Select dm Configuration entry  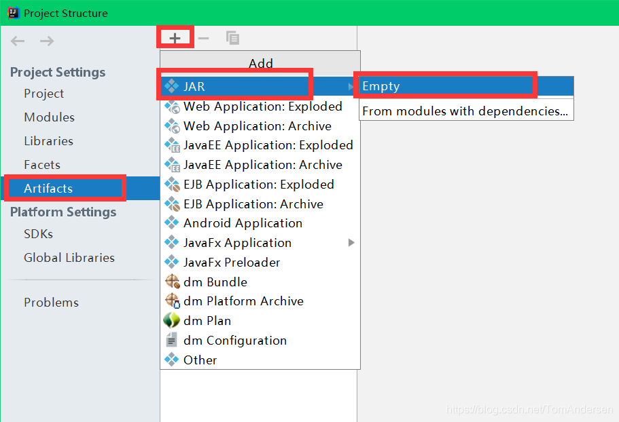(260, 341)
